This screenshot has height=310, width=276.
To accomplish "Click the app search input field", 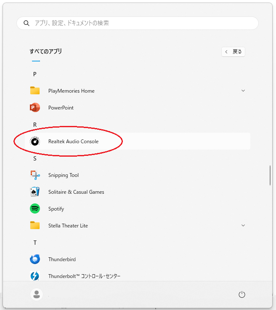I will coord(138,23).
